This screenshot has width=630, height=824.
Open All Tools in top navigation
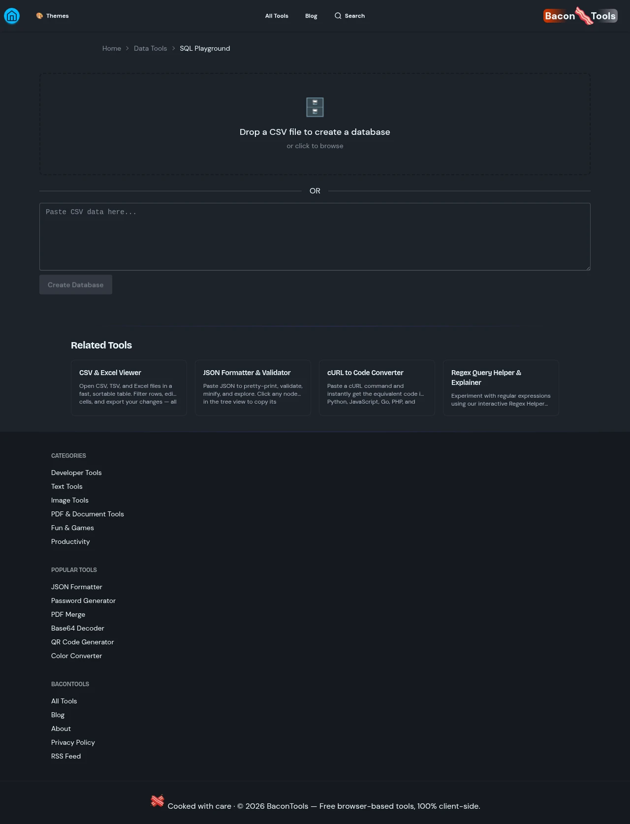pos(277,16)
